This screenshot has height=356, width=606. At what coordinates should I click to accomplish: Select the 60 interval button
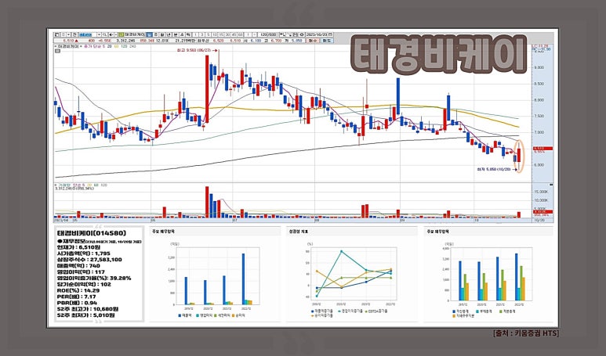(x=240, y=34)
